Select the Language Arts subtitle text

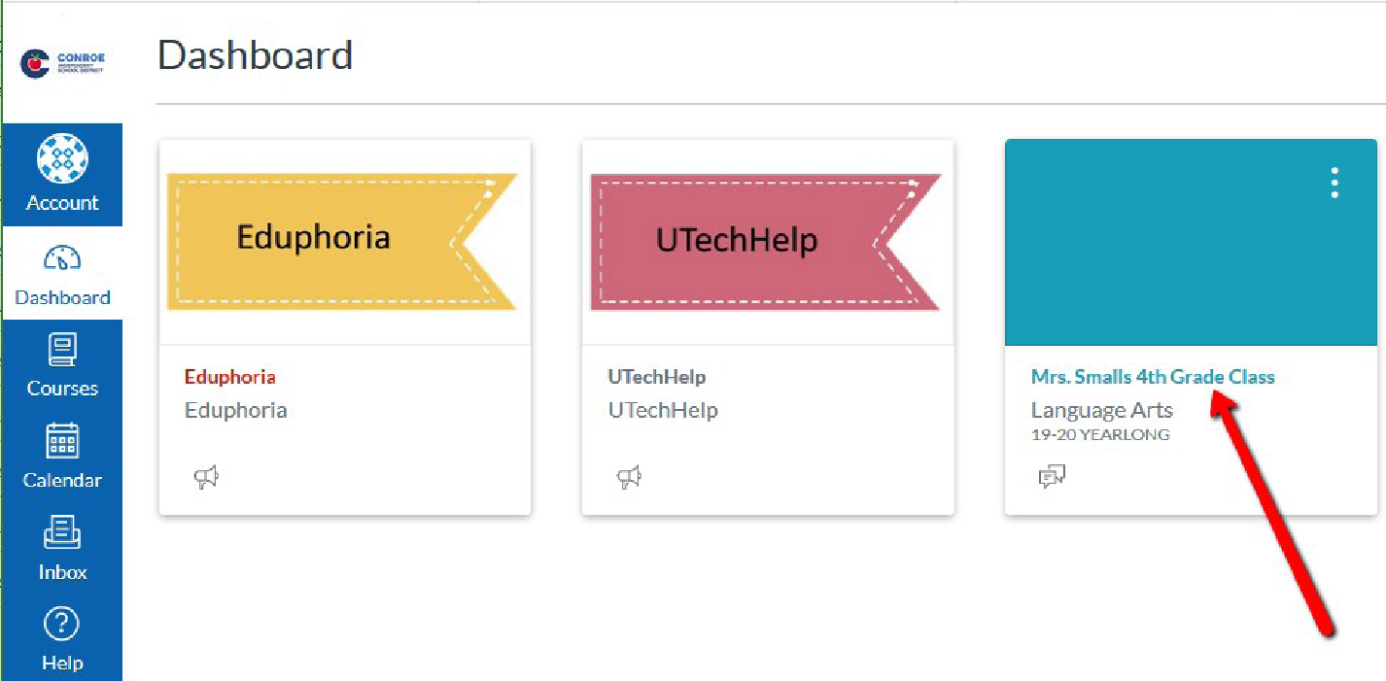pyautogui.click(x=1101, y=410)
